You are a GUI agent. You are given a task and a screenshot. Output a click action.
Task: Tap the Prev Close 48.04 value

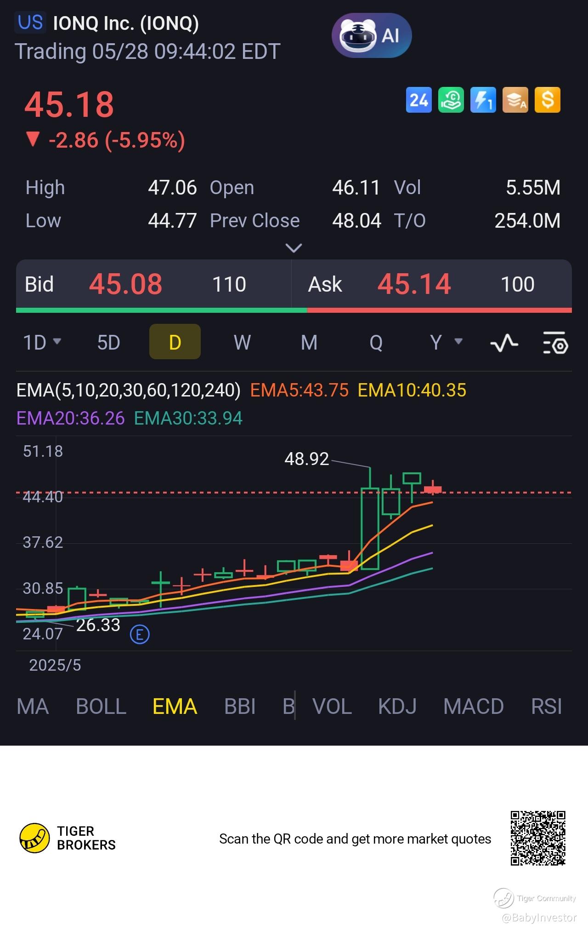click(356, 221)
